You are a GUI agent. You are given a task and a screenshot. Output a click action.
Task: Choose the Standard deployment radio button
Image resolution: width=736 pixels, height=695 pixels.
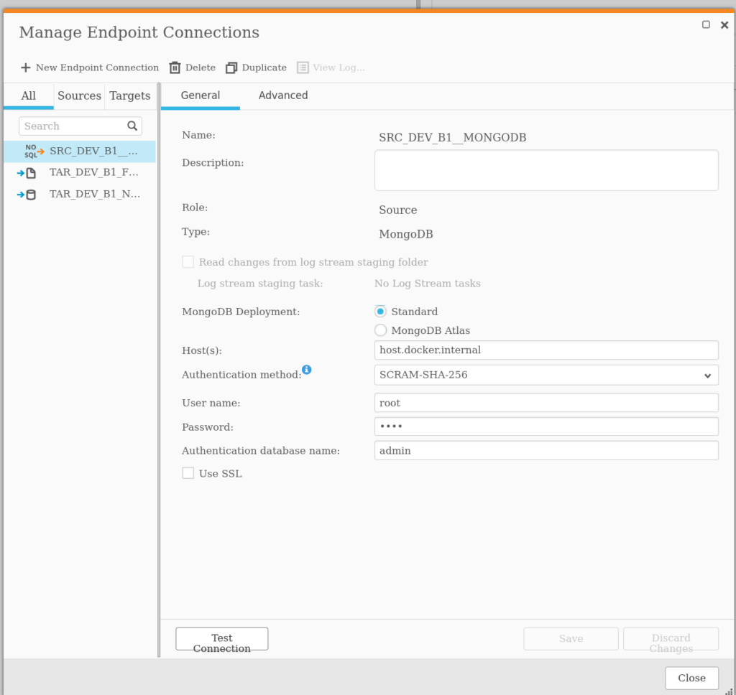[x=381, y=312]
